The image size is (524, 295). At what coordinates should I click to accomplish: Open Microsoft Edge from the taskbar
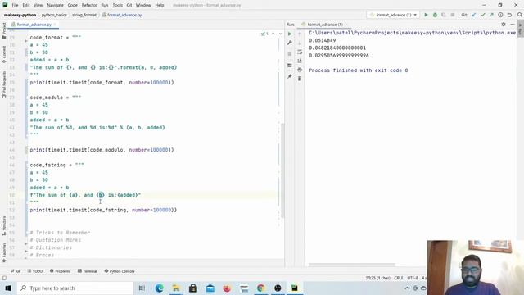pos(159,288)
